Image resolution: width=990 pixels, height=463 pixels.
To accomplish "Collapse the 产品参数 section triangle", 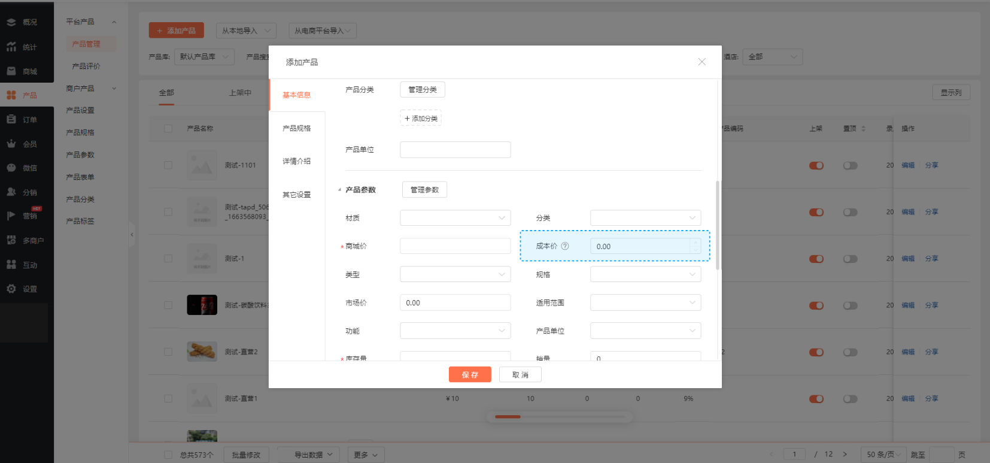I will (339, 190).
